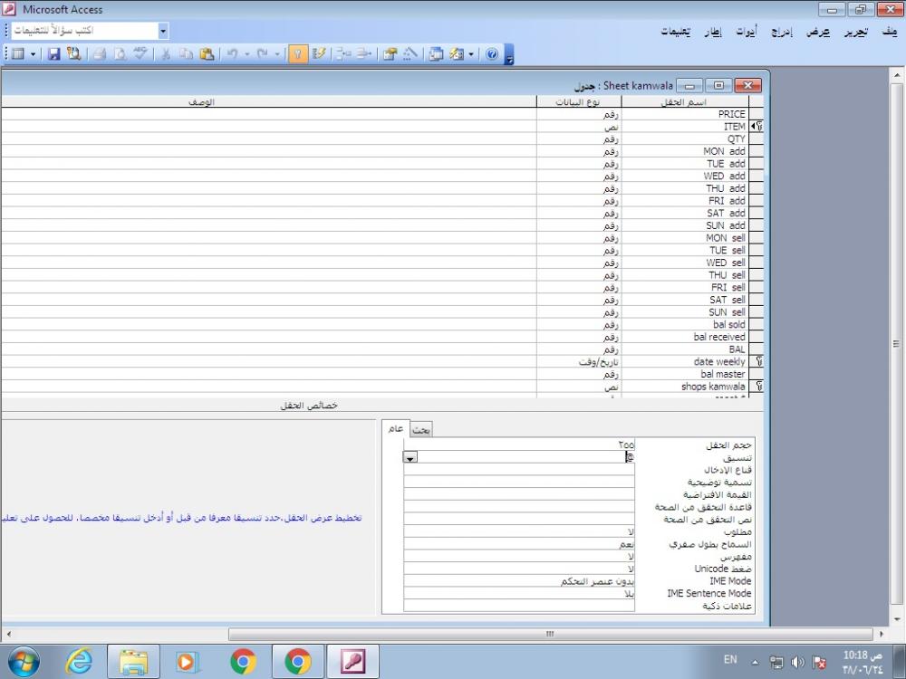Click the Redo arrow icon
Screen dimensions: 906x679
263,54
